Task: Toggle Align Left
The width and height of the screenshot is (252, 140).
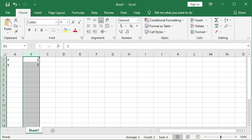Action: click(x=89, y=26)
